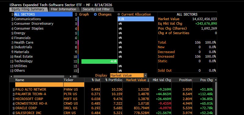The height and width of the screenshot is (115, 244).
Task: Click the blue 0.1% Communications bar
Action: pyautogui.click(x=136, y=19)
